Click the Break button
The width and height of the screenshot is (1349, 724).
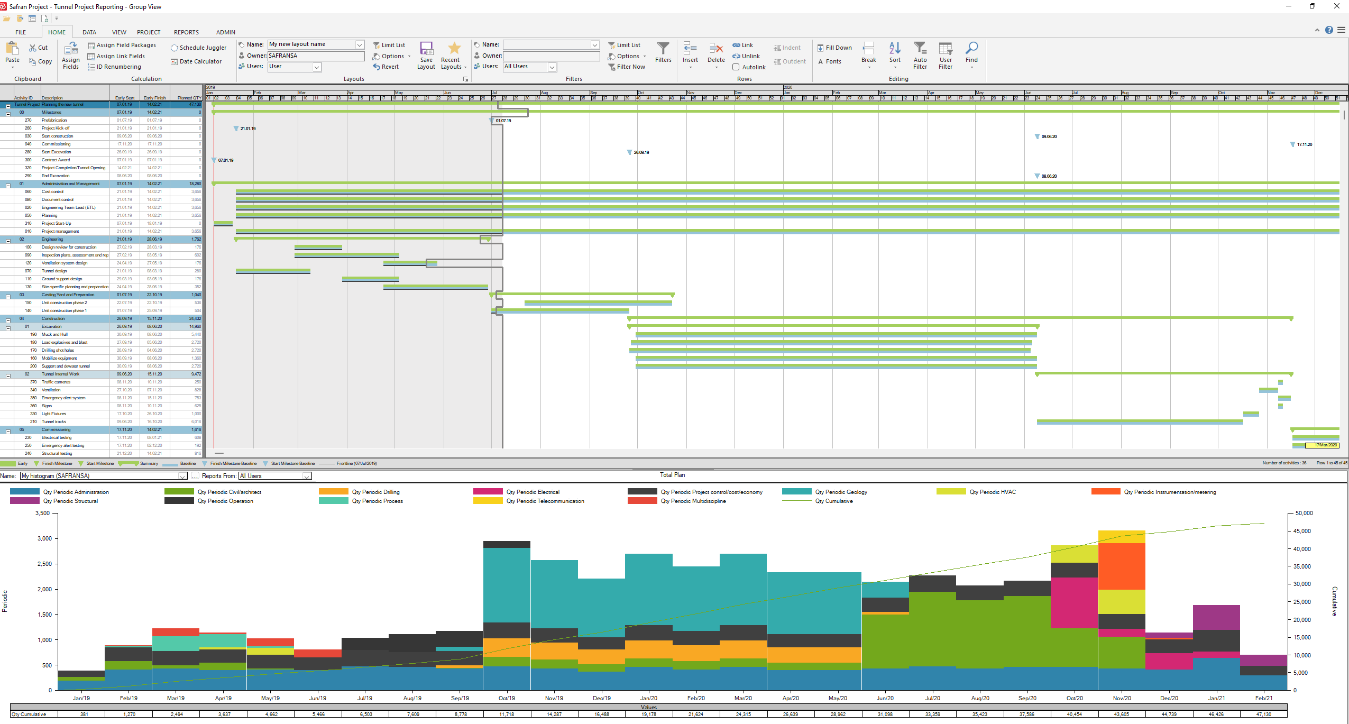point(869,56)
